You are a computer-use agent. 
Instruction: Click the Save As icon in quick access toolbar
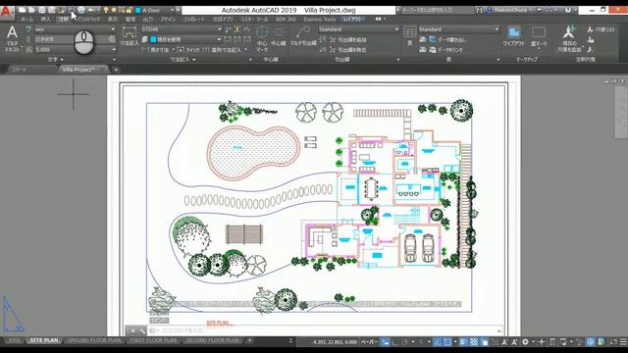pyautogui.click(x=52, y=10)
